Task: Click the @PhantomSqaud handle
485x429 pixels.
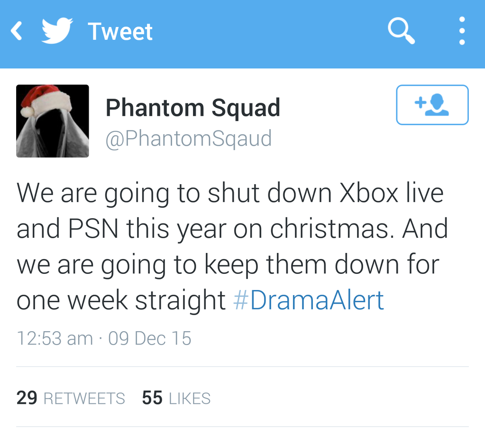Action: coord(189,139)
